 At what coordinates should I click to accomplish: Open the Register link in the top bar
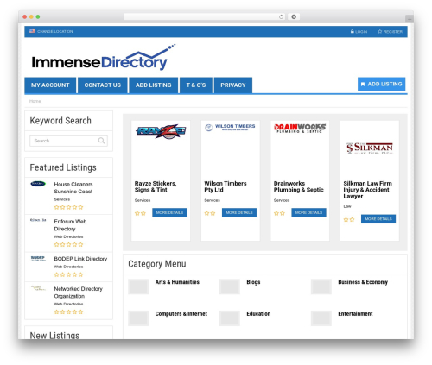click(x=391, y=31)
